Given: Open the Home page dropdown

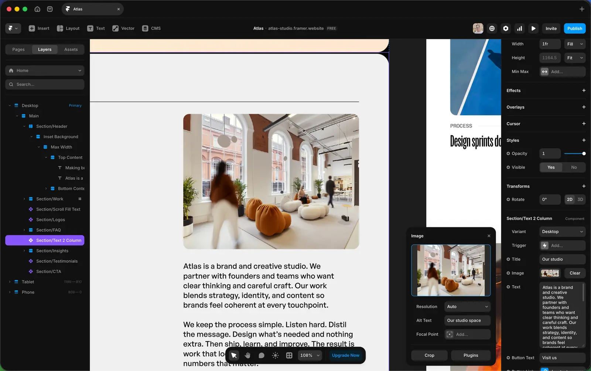Looking at the screenshot, I should coord(45,71).
